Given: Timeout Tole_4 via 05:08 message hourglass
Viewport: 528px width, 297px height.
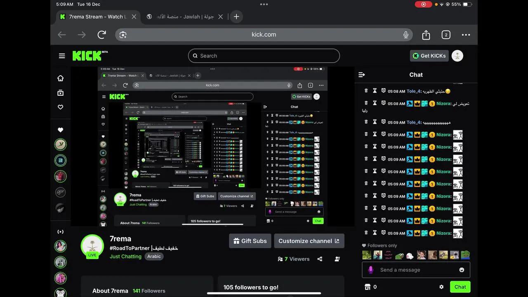Looking at the screenshot, I should coord(375,91).
